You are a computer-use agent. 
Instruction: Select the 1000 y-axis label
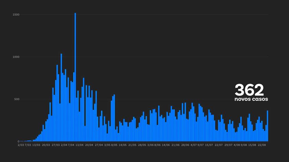click(x=16, y=57)
